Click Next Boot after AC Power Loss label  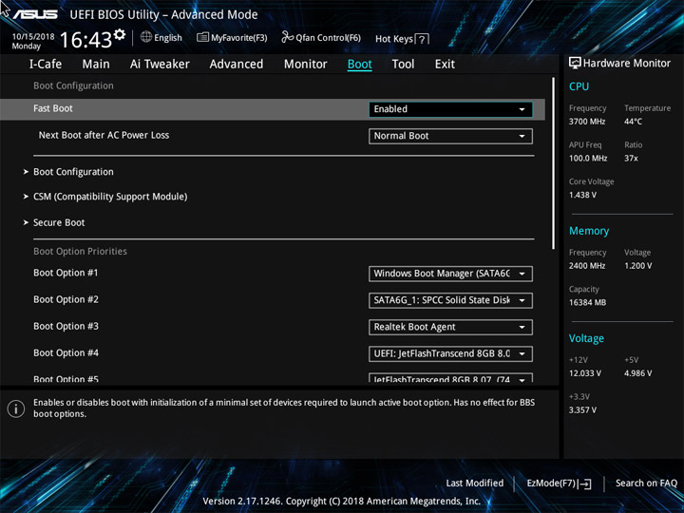coord(104,135)
